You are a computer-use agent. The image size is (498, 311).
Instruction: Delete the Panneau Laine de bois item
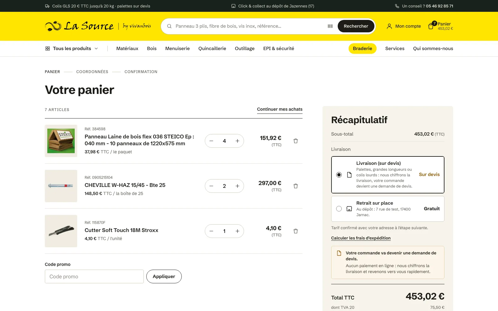(x=296, y=141)
